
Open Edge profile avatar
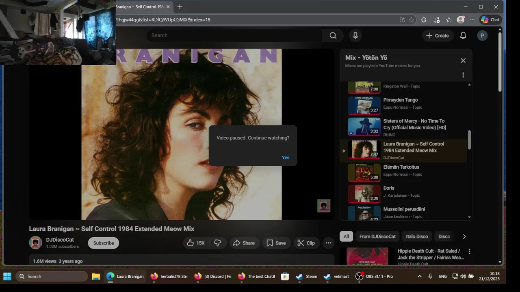461,19
